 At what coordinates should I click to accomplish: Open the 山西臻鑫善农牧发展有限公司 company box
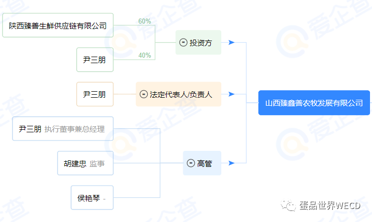tap(314, 103)
